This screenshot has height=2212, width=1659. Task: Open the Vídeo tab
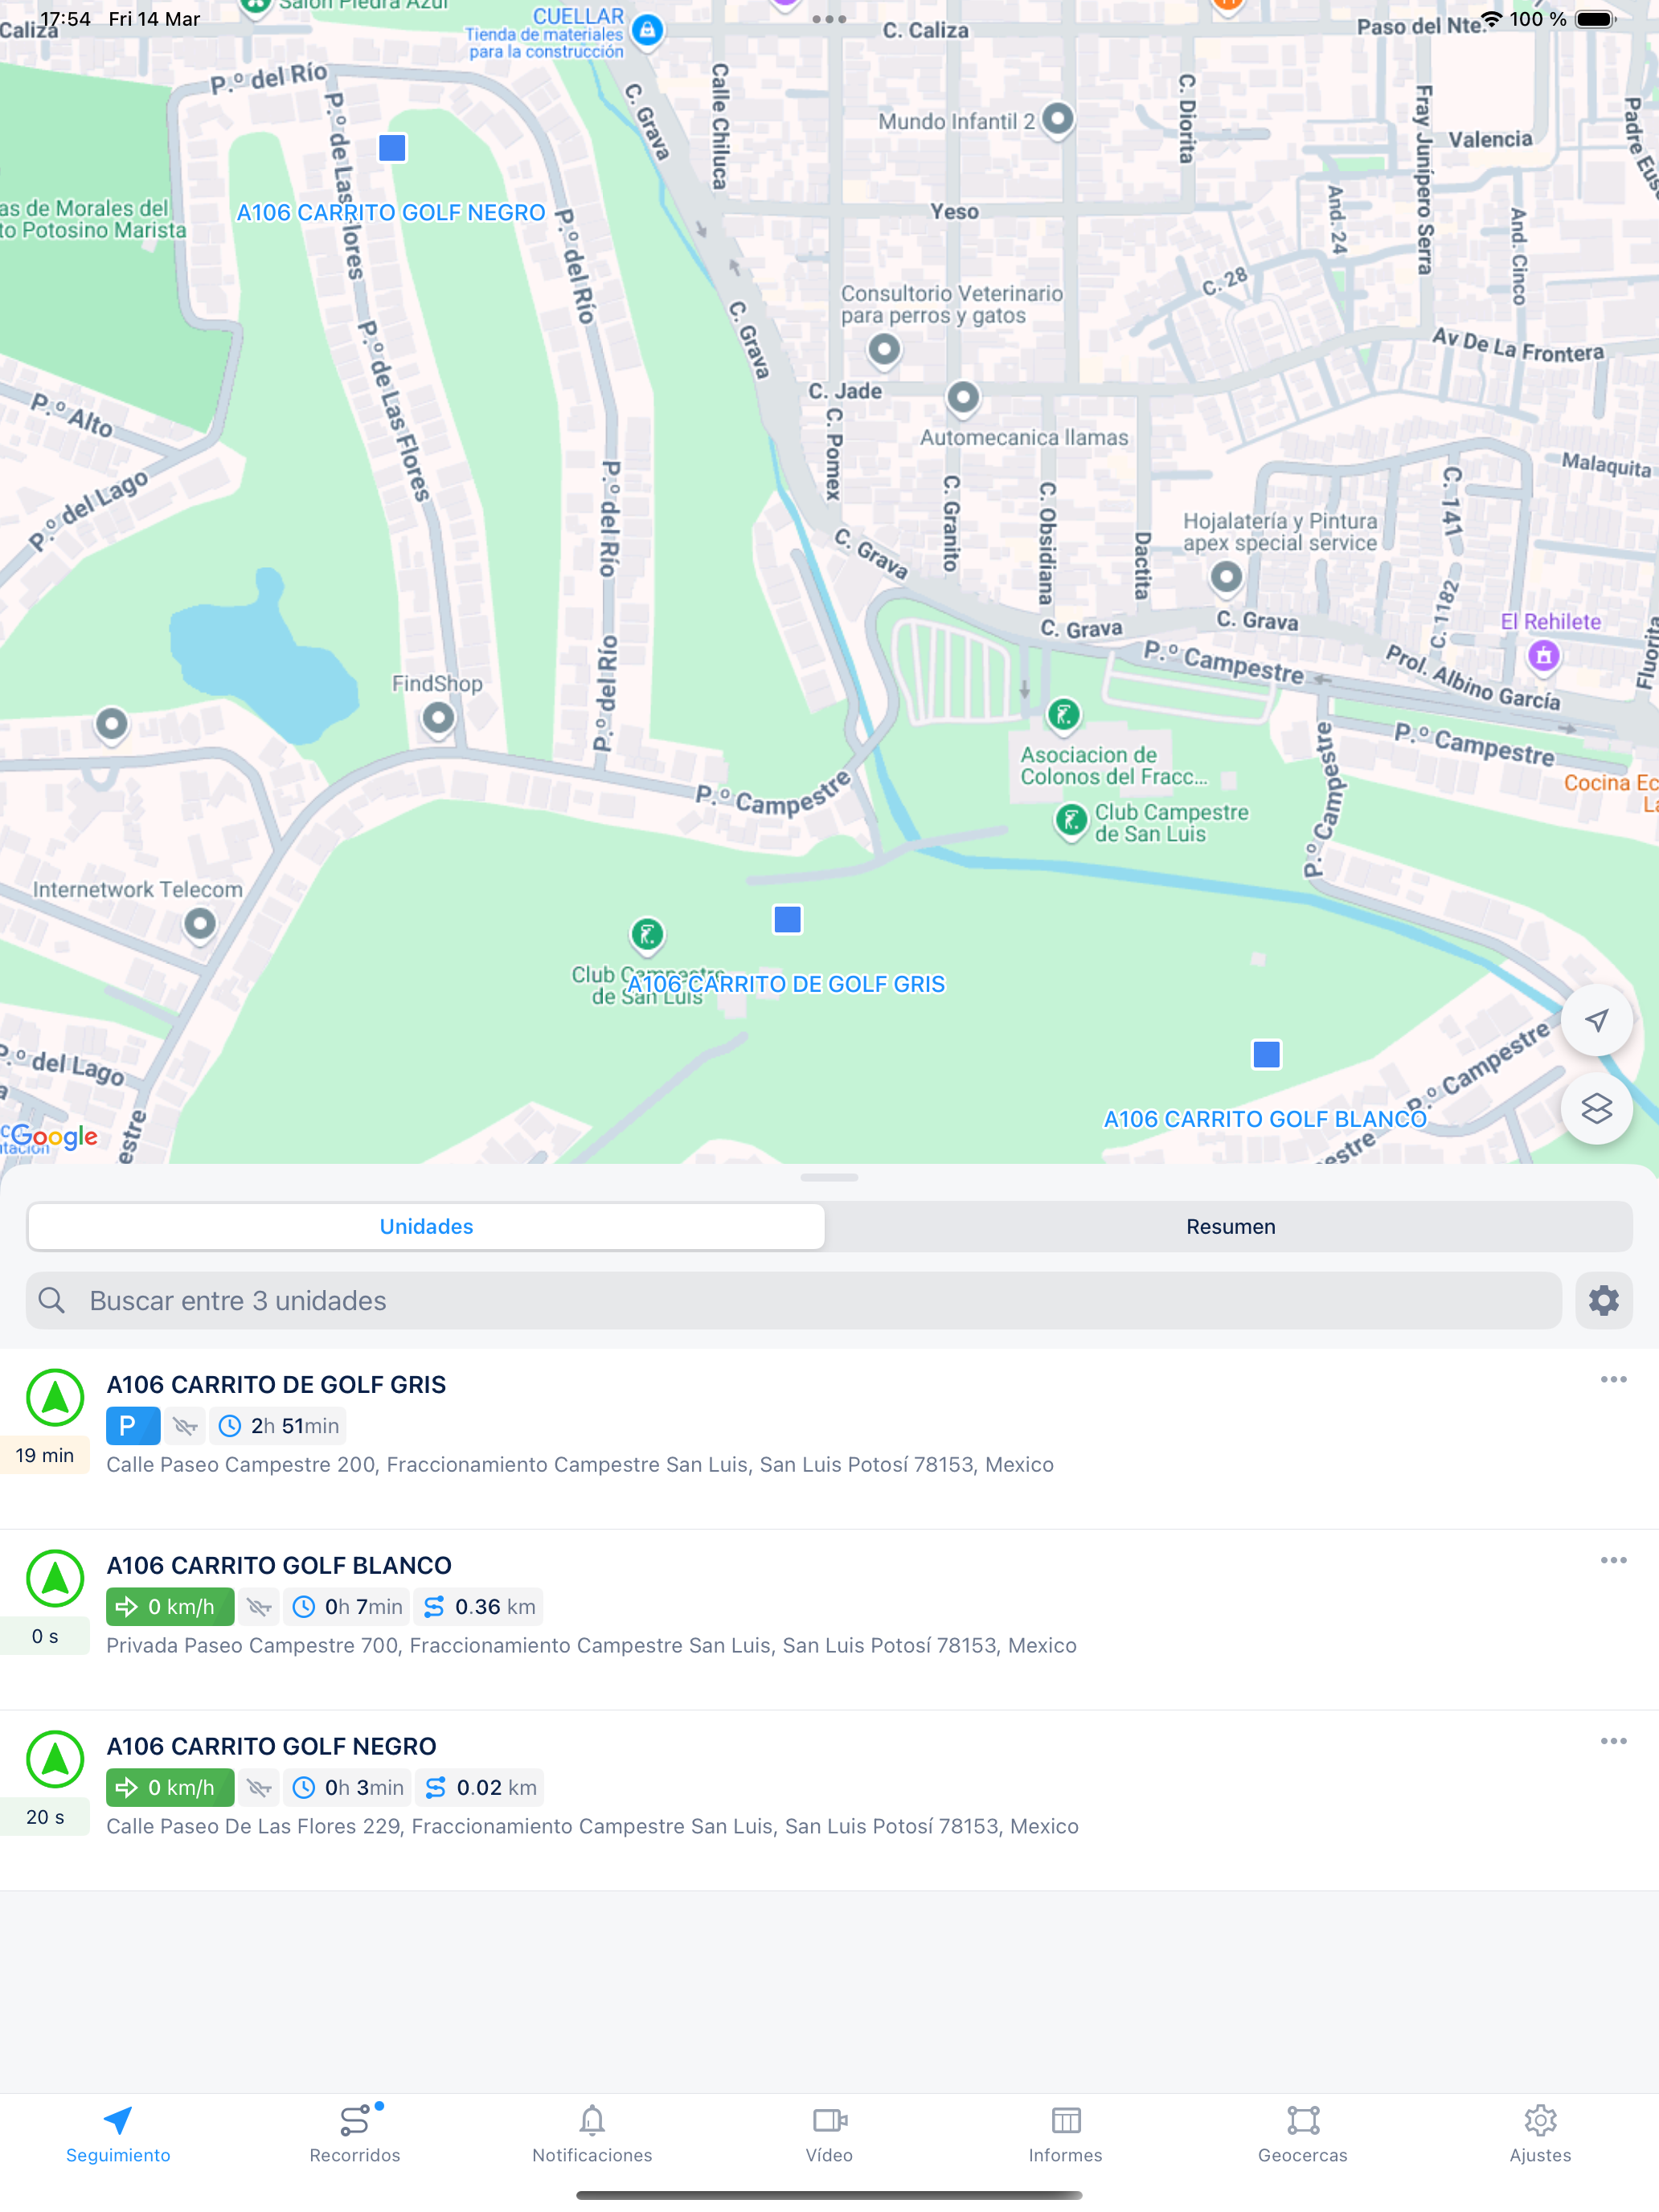pyautogui.click(x=829, y=2134)
